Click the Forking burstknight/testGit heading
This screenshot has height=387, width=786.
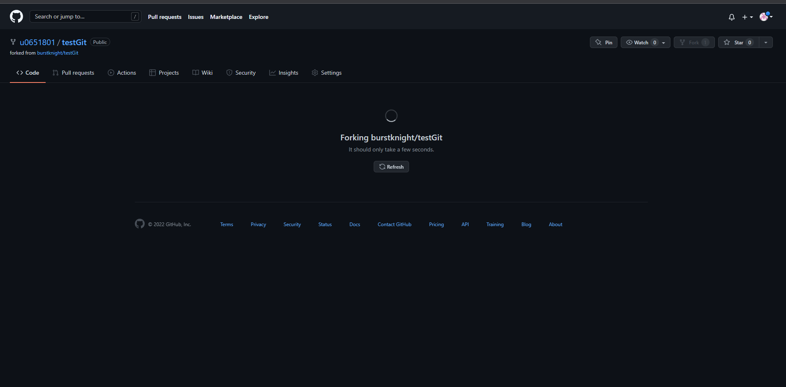coord(391,137)
